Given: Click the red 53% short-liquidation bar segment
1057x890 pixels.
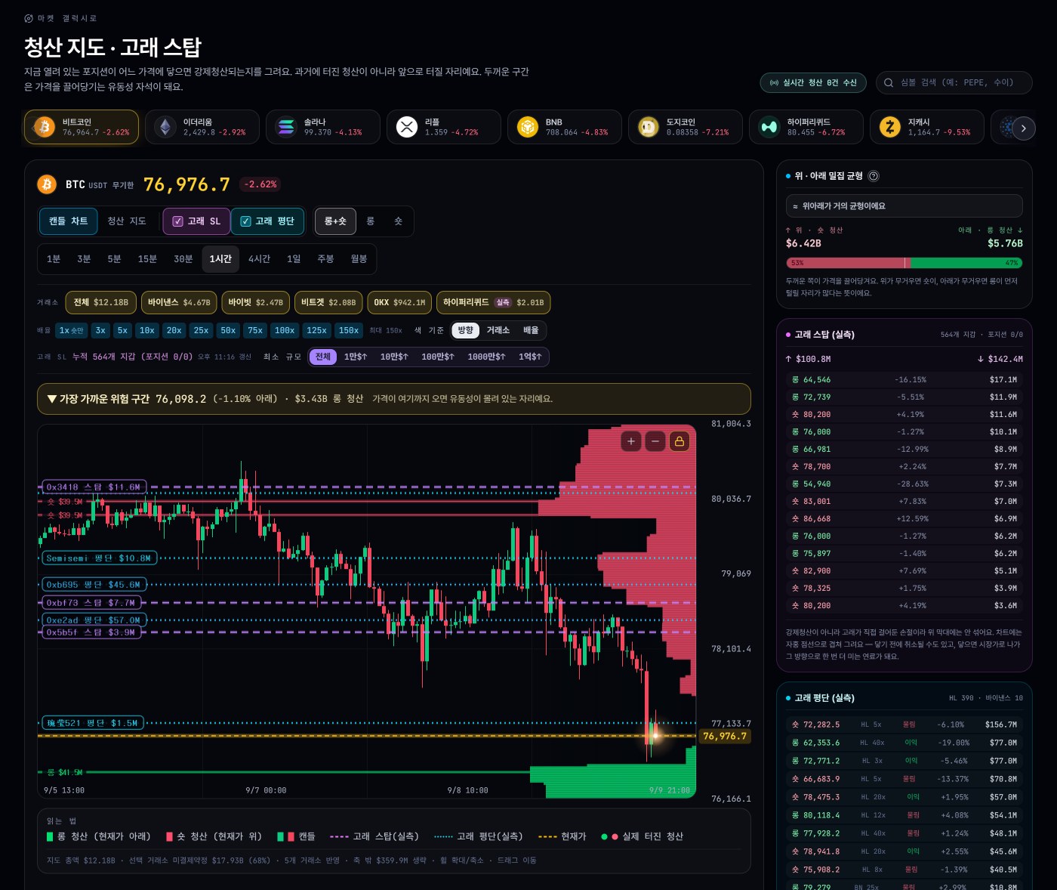Looking at the screenshot, I should 848,263.
